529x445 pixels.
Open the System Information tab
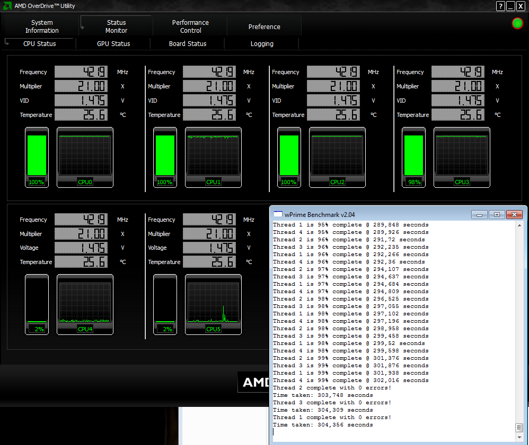42,26
